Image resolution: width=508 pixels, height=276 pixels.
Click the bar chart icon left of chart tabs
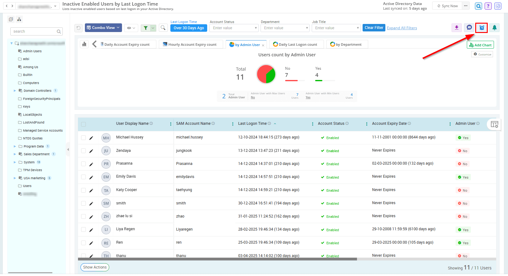pyautogui.click(x=84, y=44)
